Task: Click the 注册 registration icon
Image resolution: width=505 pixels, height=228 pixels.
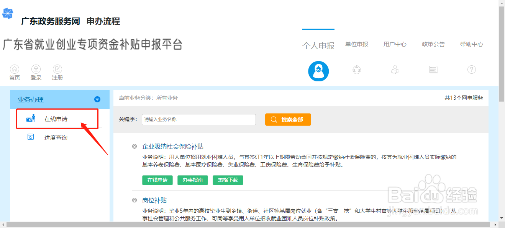Action: pos(57,69)
